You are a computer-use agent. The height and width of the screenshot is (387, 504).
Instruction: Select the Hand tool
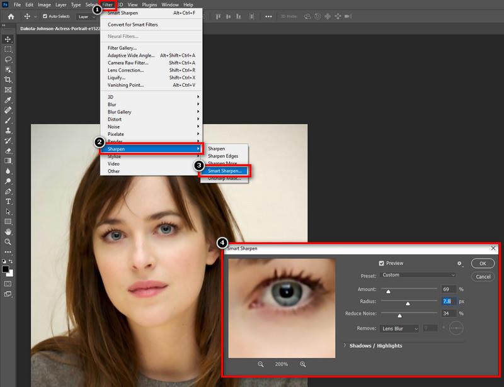click(8, 232)
